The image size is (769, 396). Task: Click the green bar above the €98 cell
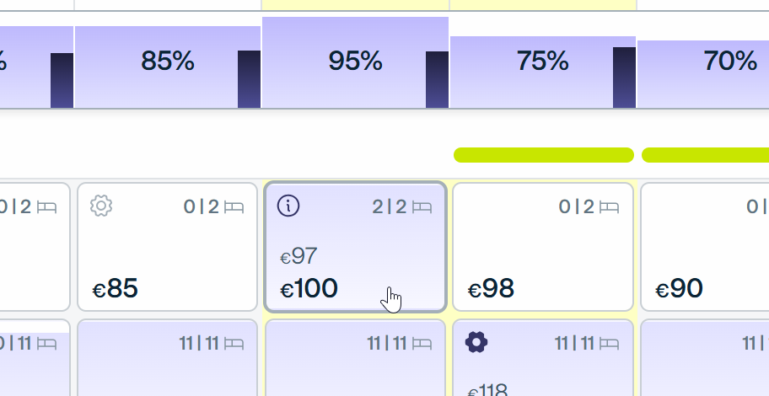[544, 155]
